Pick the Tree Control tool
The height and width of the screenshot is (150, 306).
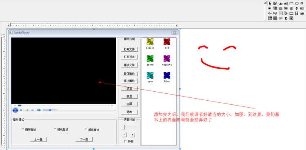point(286,13)
